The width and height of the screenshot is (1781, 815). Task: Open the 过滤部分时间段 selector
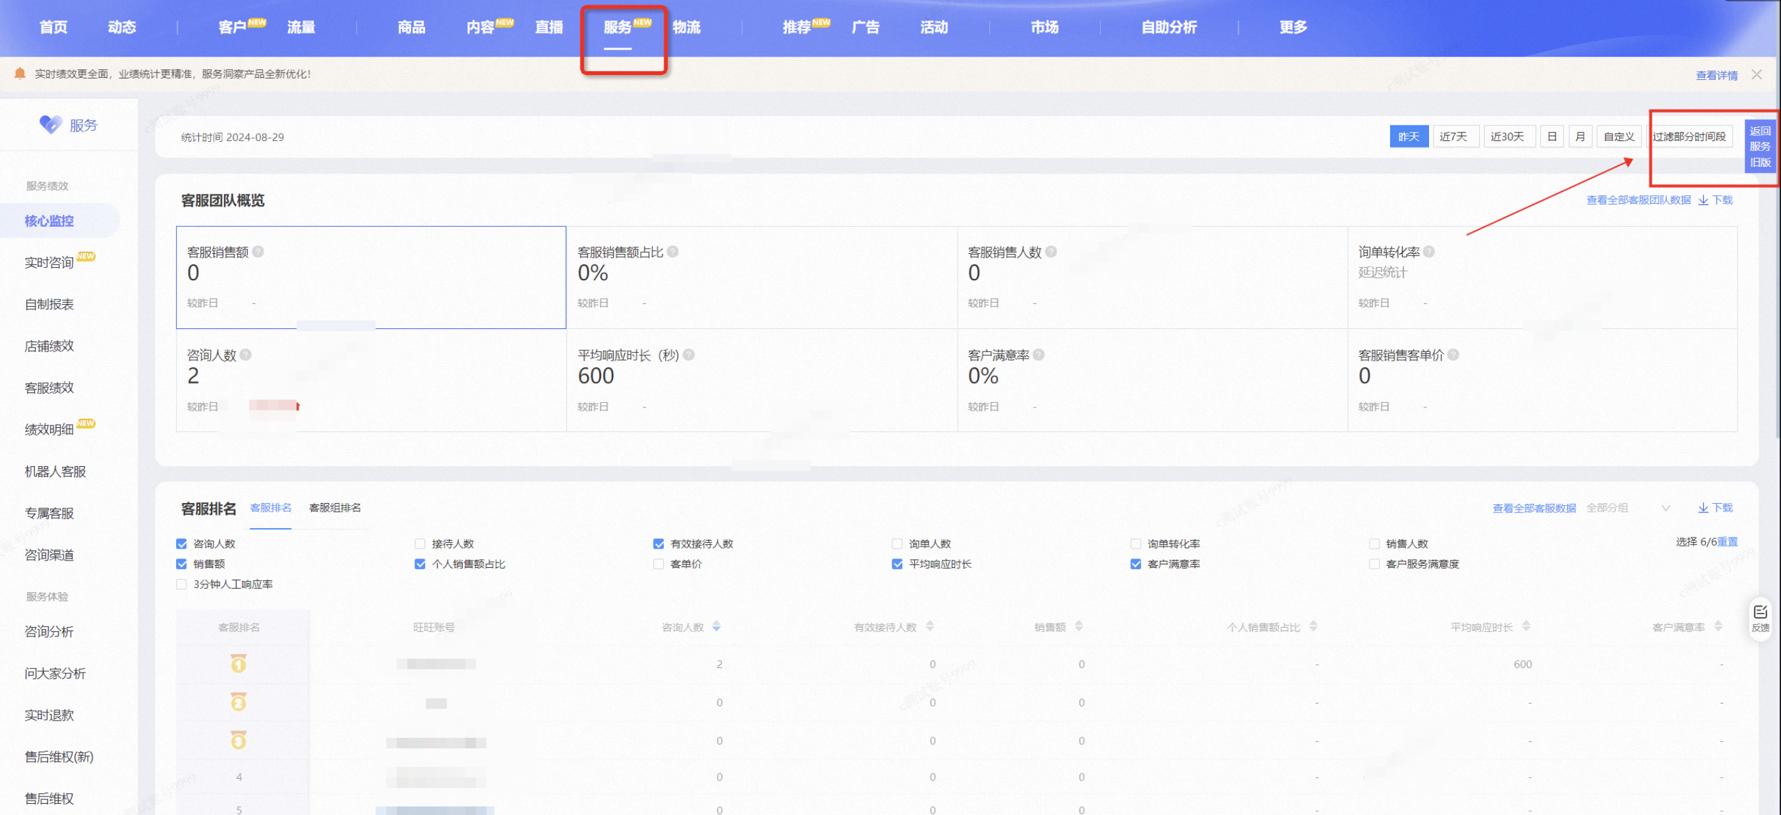(x=1689, y=136)
